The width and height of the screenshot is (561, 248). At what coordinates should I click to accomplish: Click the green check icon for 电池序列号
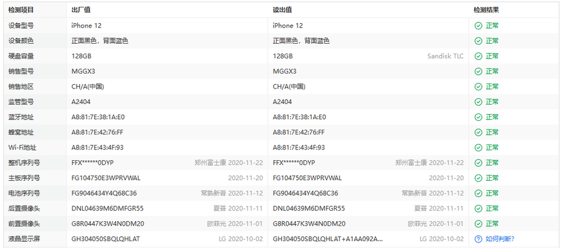(478, 193)
